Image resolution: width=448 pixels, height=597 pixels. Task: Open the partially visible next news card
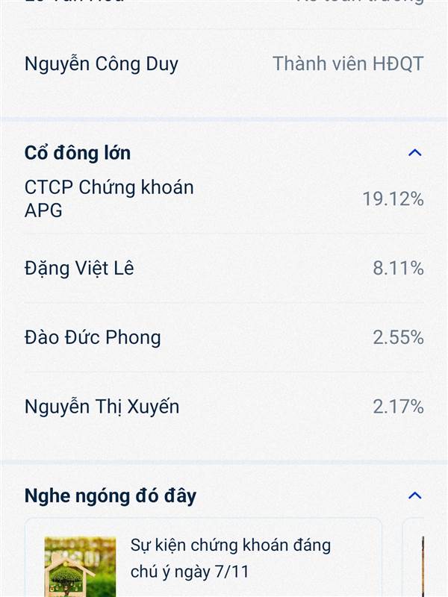tap(414, 557)
